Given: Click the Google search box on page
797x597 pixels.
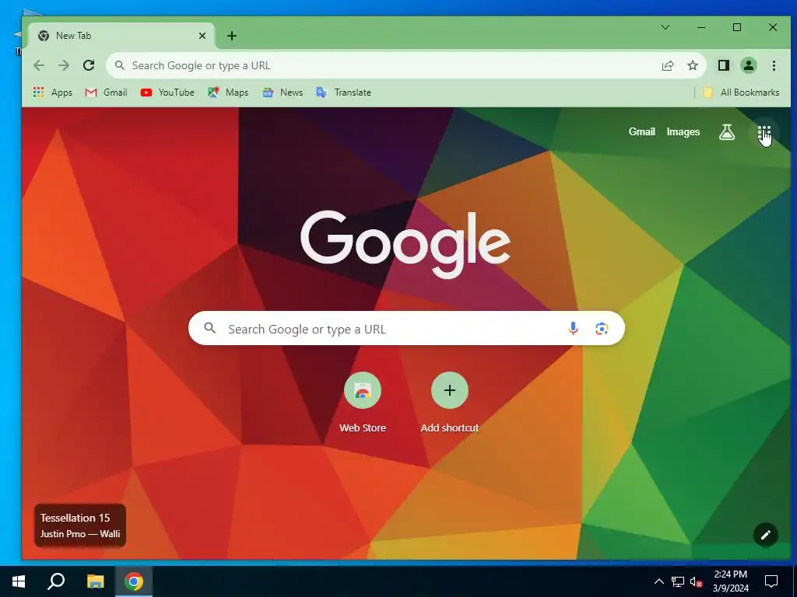Looking at the screenshot, I should (406, 329).
